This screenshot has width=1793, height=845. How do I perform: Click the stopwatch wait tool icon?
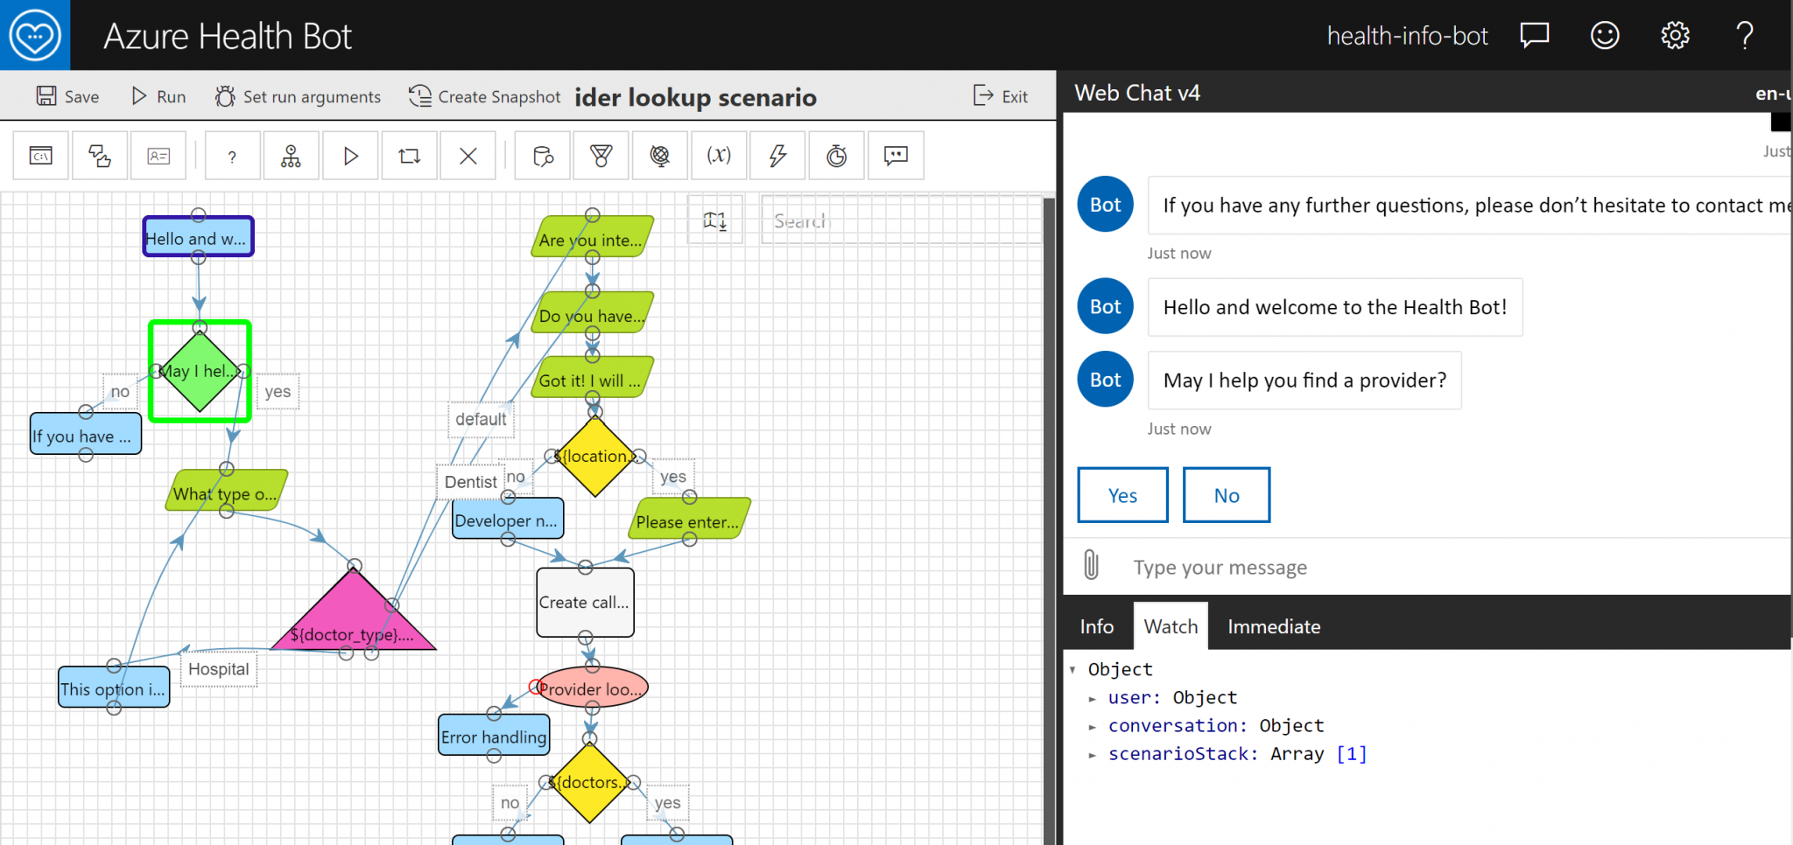(x=837, y=156)
